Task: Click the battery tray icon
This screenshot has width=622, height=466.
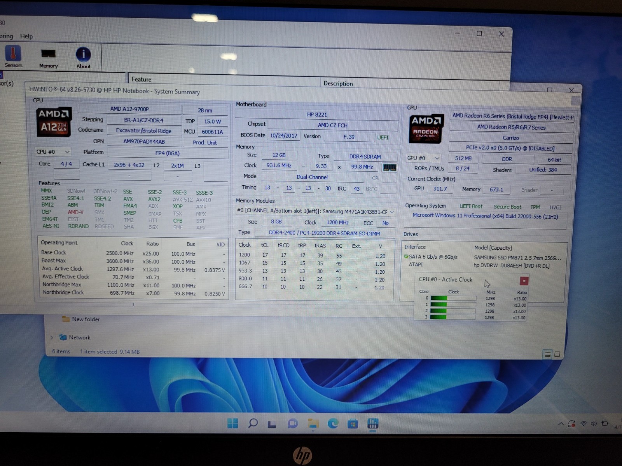Action: [605, 423]
